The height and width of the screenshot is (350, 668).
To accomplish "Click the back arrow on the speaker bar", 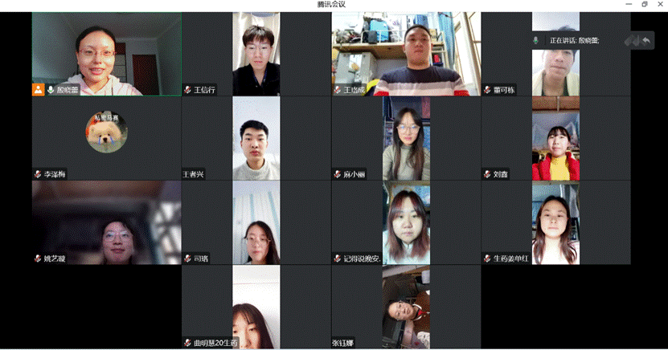I will (x=646, y=40).
